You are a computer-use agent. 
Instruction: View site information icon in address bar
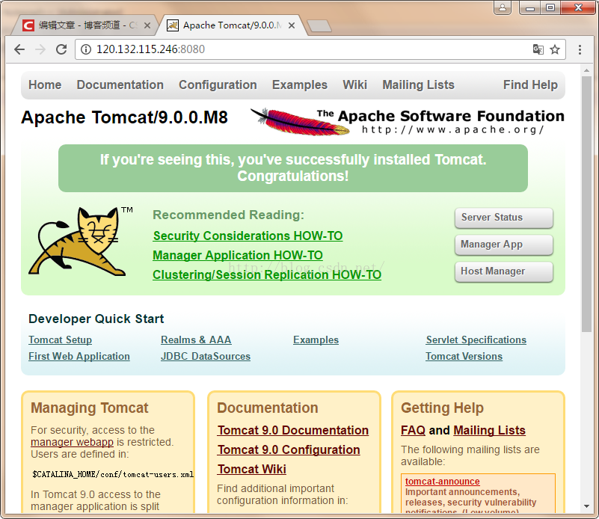tap(86, 49)
